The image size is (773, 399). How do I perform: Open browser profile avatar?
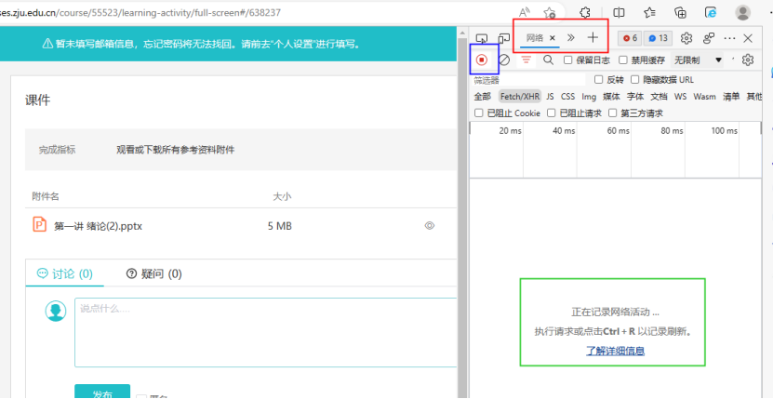click(742, 12)
